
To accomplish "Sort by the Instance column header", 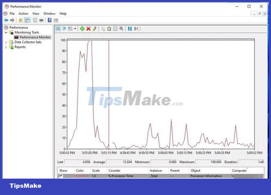I will coord(156,170).
